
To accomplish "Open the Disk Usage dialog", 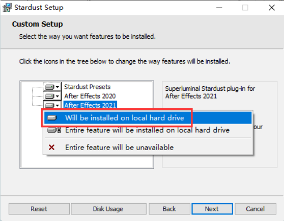I will pos(108,209).
